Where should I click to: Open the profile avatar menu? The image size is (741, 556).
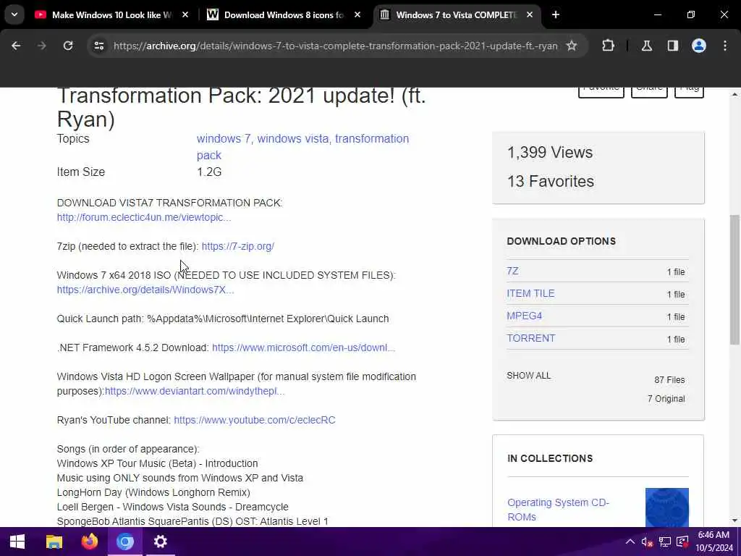699,46
